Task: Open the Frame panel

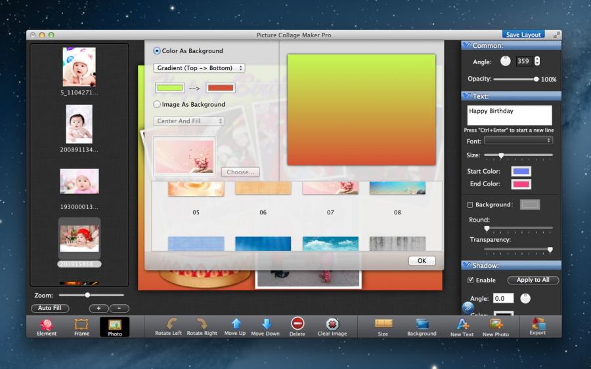Action: tap(81, 326)
